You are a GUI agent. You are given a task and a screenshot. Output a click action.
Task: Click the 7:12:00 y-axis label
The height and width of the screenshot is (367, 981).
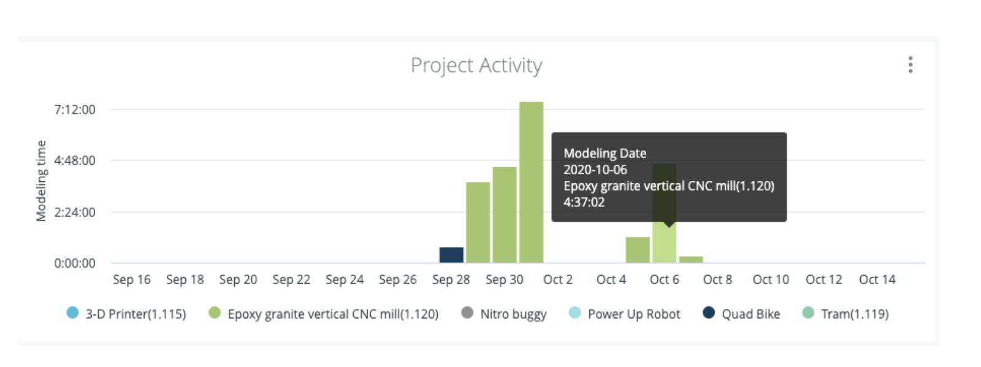pos(75,110)
